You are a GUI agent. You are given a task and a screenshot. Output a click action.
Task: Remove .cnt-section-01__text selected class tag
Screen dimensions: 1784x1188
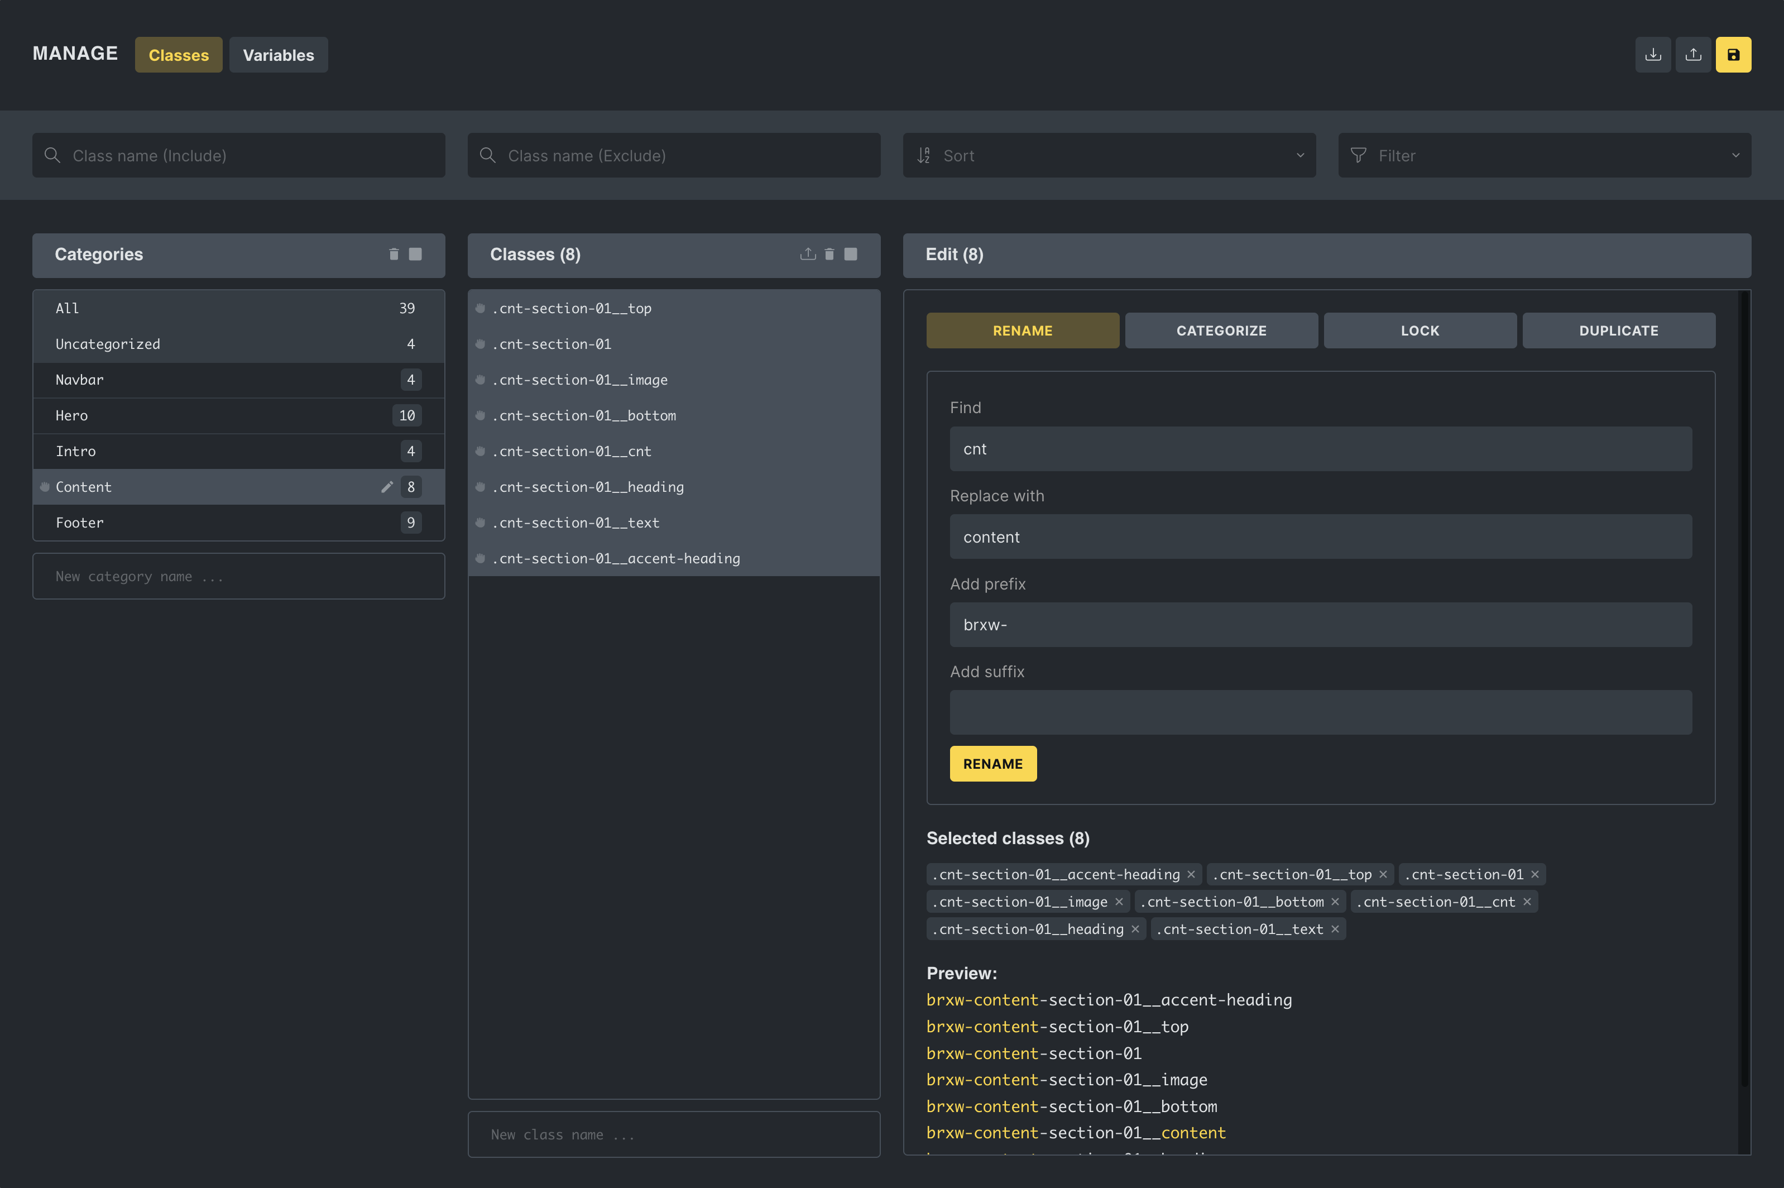[1336, 929]
